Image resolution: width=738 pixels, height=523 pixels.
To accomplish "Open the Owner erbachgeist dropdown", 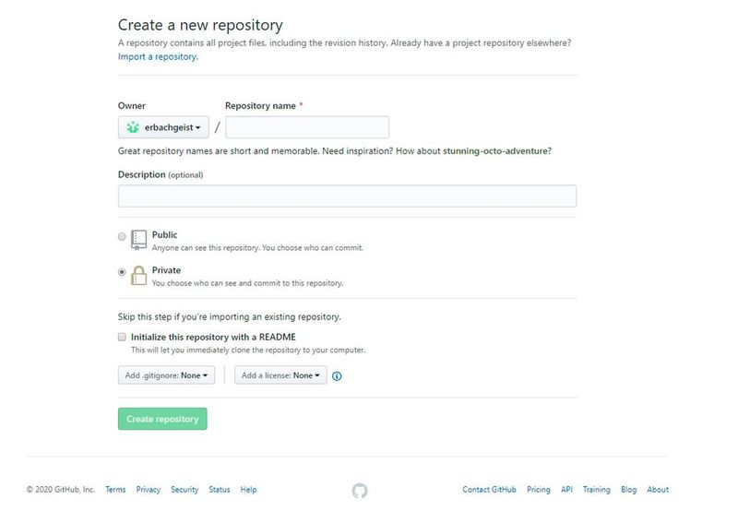I will [163, 127].
